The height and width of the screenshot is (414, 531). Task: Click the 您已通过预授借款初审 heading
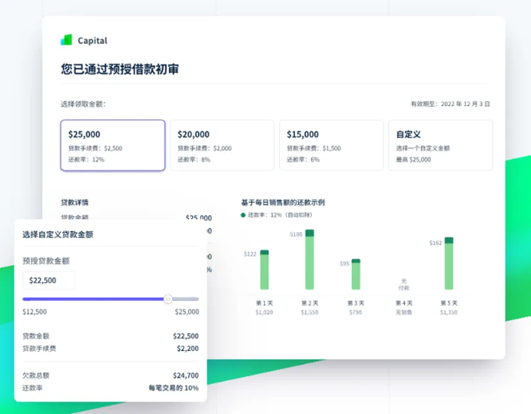click(120, 69)
